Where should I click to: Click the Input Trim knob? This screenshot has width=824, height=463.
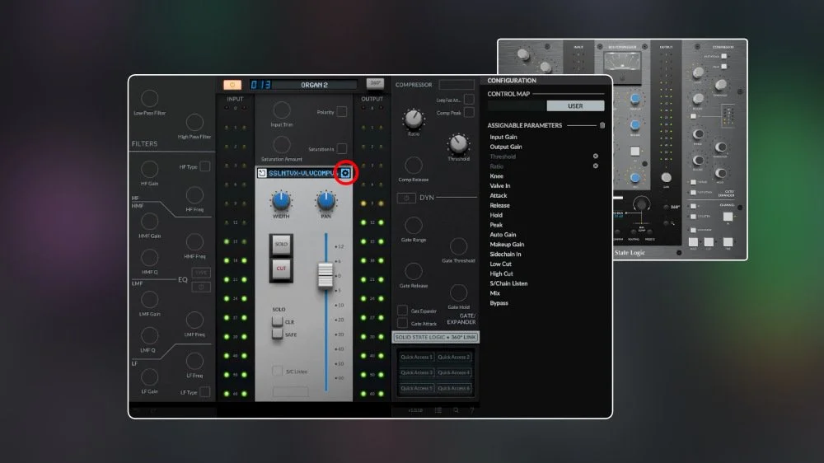point(282,110)
